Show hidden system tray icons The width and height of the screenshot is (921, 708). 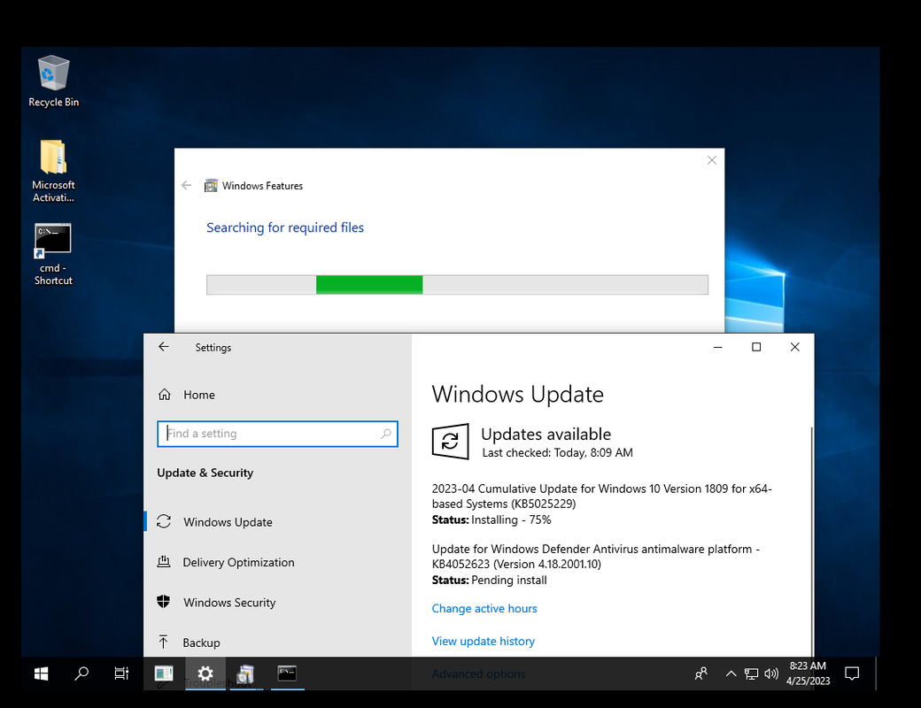click(x=731, y=673)
